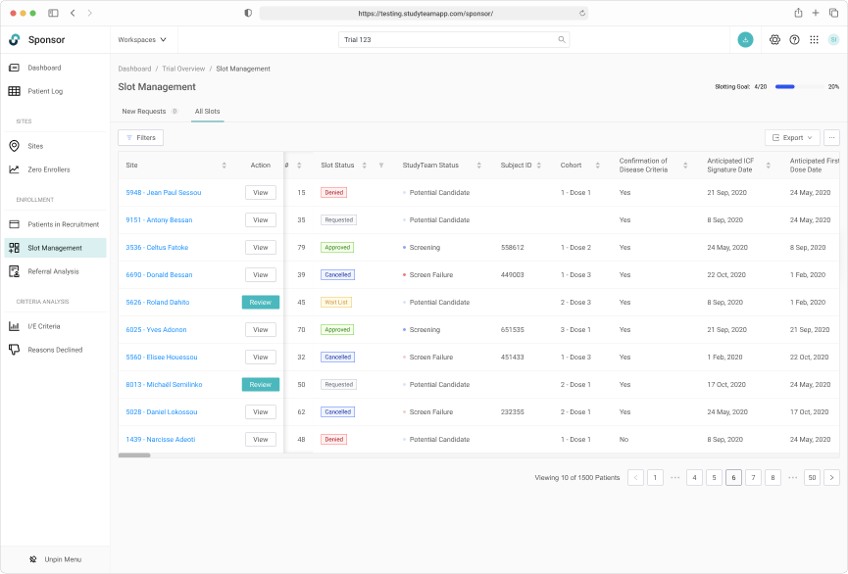Click the Slotting Goal progress bar
The width and height of the screenshot is (848, 574).
pos(799,86)
